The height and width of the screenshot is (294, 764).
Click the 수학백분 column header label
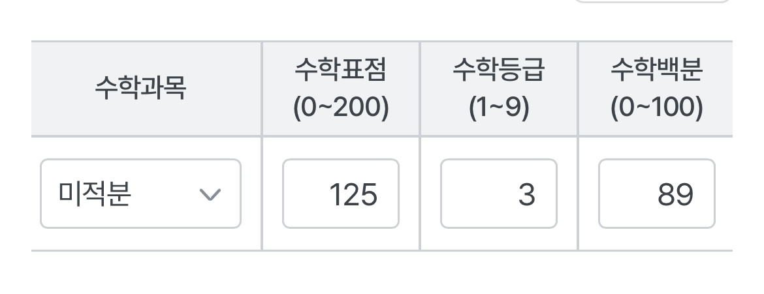click(656, 70)
